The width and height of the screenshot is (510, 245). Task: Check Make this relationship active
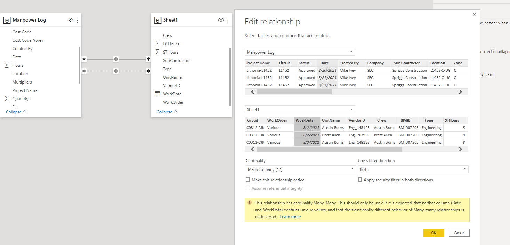[248, 180]
